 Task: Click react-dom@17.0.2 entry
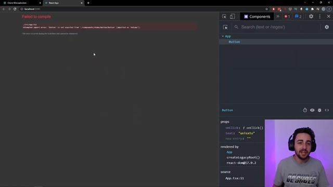pyautogui.click(x=241, y=163)
